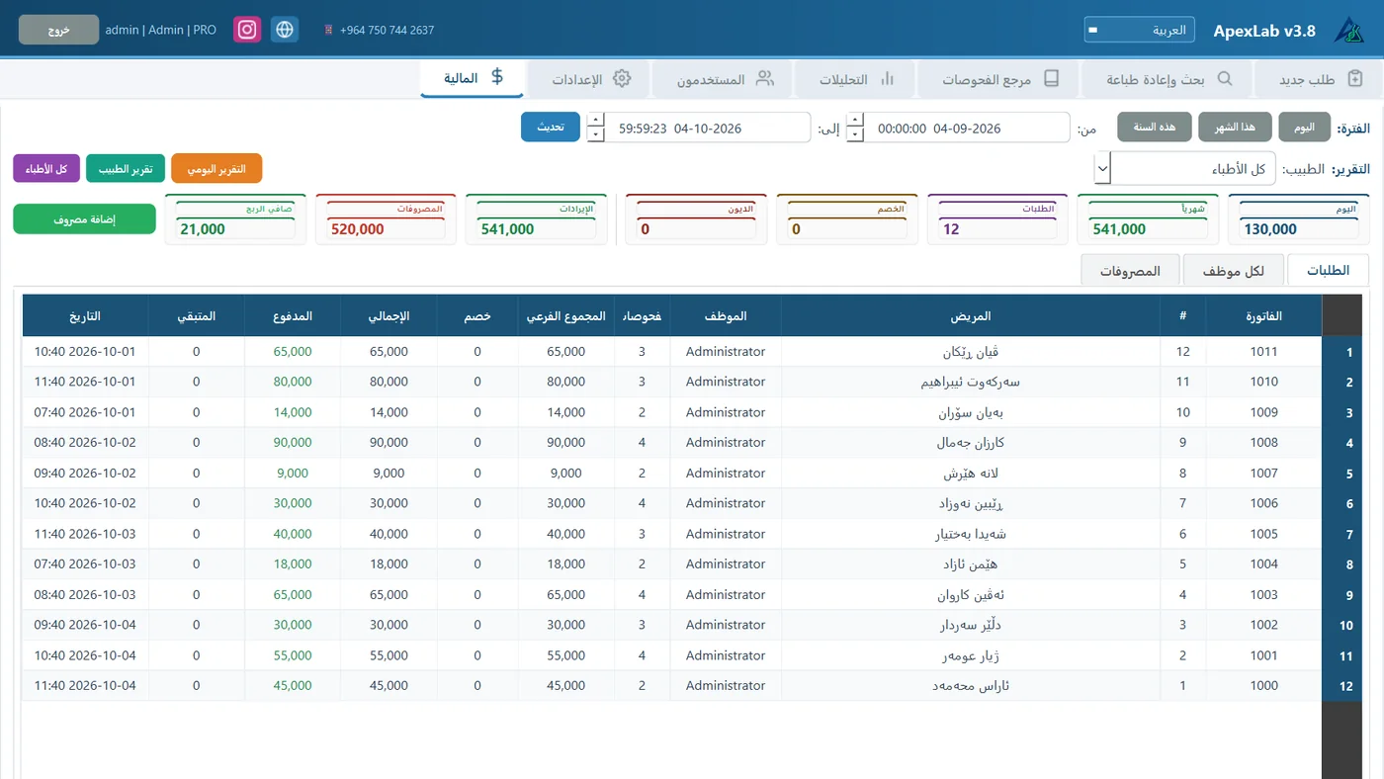The width and height of the screenshot is (1384, 779).
Task: Open the website globe icon
Action: (x=285, y=30)
